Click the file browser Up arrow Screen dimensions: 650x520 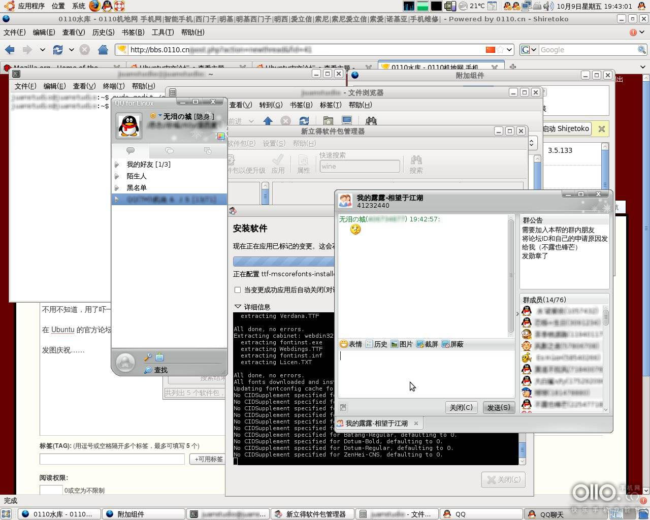click(268, 121)
